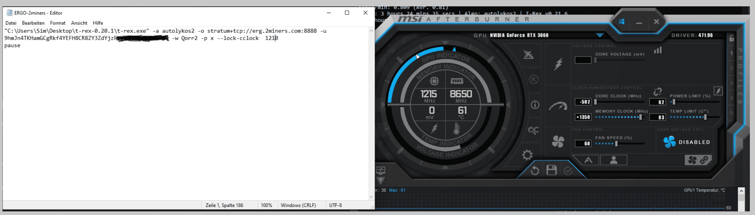The height and width of the screenshot is (215, 755).
Task: Toggle user-defined fan mode person button
Action: 613,160
